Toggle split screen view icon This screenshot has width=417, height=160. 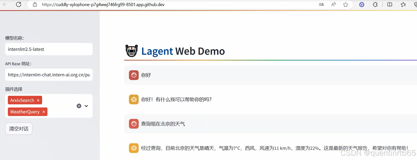(x=390, y=4)
